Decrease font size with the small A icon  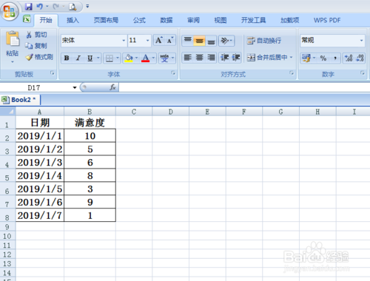(x=170, y=40)
